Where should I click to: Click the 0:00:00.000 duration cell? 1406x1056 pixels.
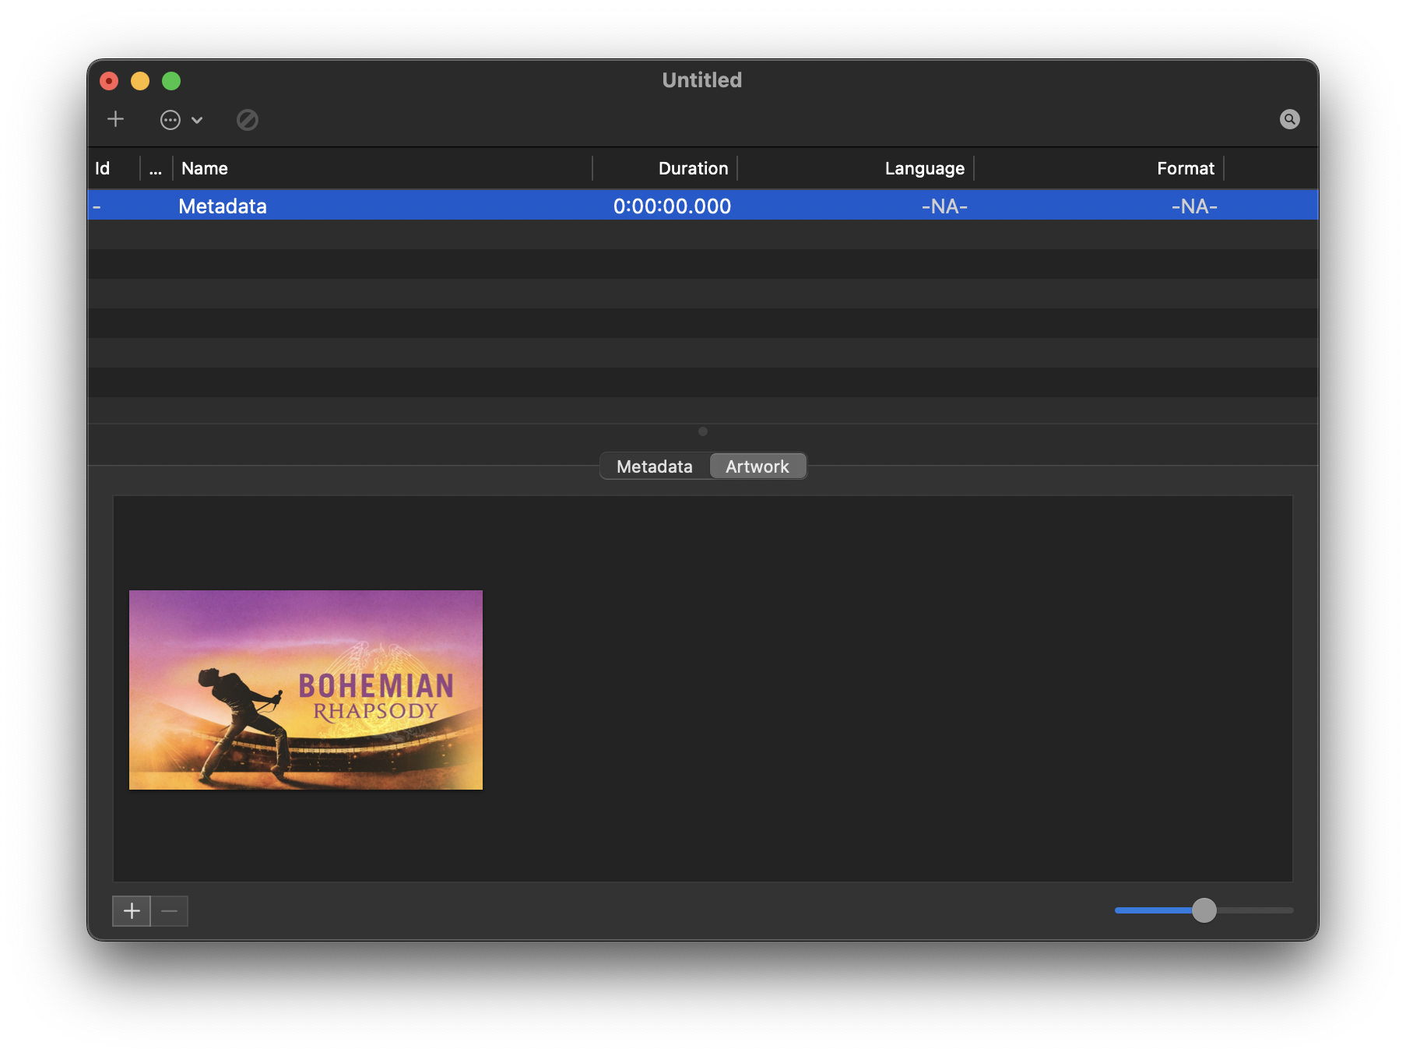coord(672,206)
